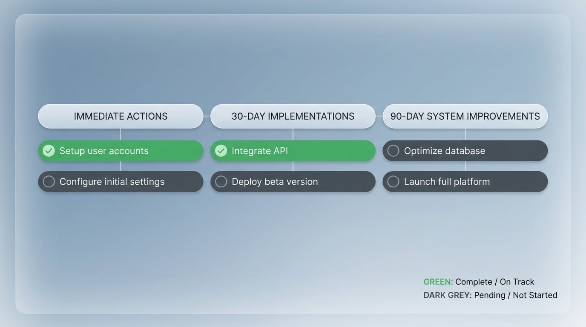This screenshot has height=327, width=586.
Task: Click the GREEN legend color label
Action: coord(437,281)
